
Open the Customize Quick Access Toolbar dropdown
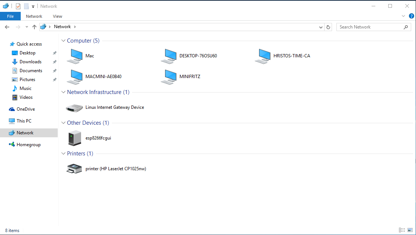click(x=33, y=6)
